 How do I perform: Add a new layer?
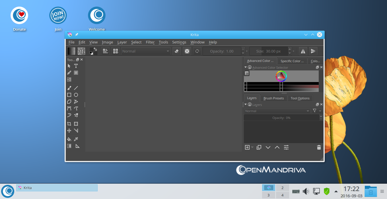point(247,147)
